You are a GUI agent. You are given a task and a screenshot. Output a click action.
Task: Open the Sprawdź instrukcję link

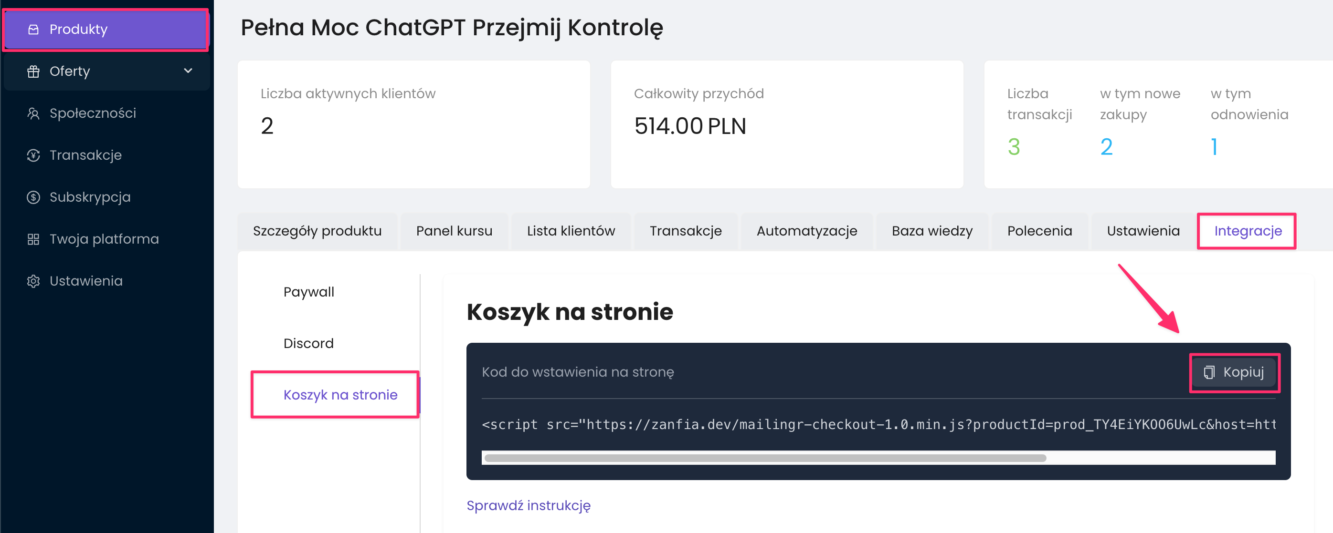point(529,506)
